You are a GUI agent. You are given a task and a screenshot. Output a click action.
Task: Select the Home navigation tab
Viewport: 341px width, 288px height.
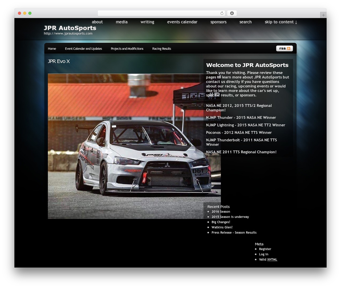click(x=52, y=49)
